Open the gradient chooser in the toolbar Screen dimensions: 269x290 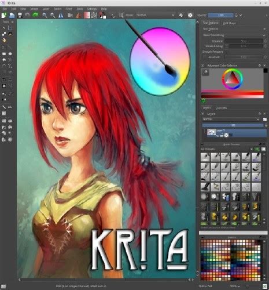pyautogui.click(x=87, y=15)
